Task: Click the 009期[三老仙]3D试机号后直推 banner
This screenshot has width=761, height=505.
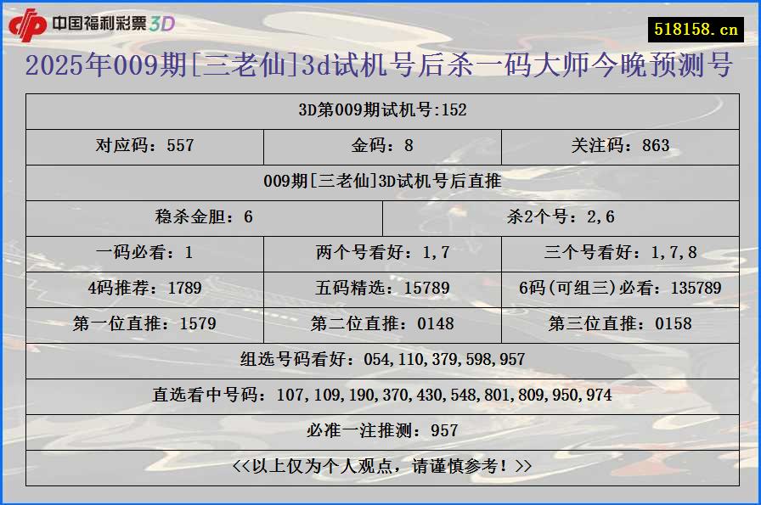Action: click(x=380, y=181)
